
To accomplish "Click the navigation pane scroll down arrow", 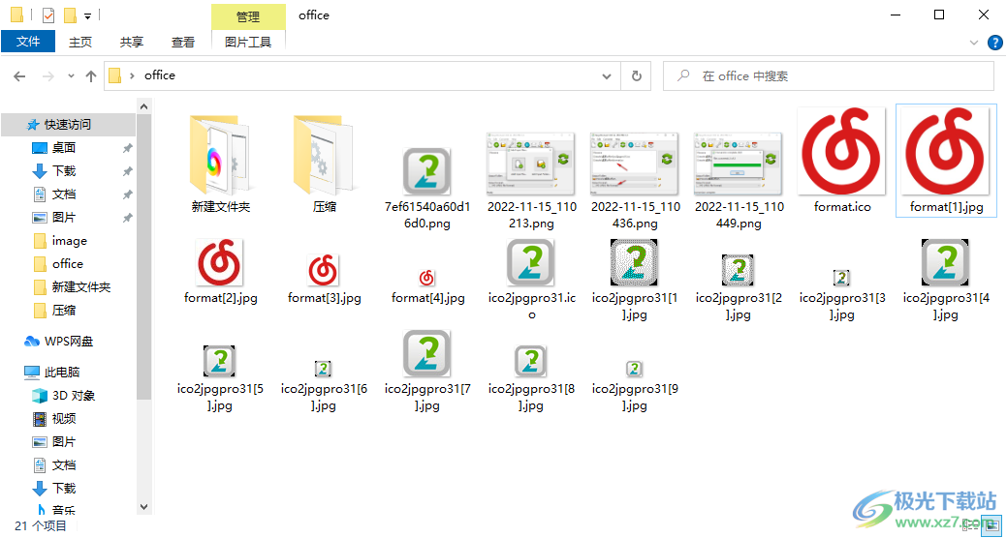I will (x=143, y=507).
